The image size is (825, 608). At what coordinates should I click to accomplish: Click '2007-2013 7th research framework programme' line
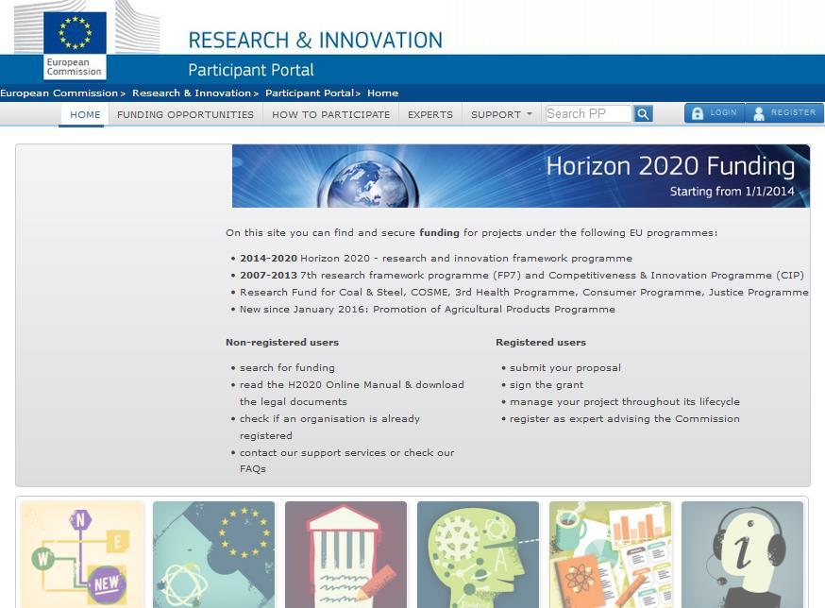pyautogui.click(x=522, y=275)
